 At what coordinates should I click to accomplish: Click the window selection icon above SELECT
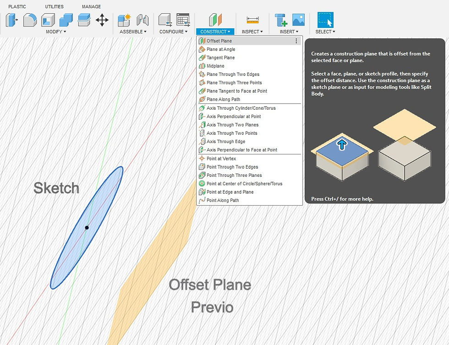coord(325,20)
